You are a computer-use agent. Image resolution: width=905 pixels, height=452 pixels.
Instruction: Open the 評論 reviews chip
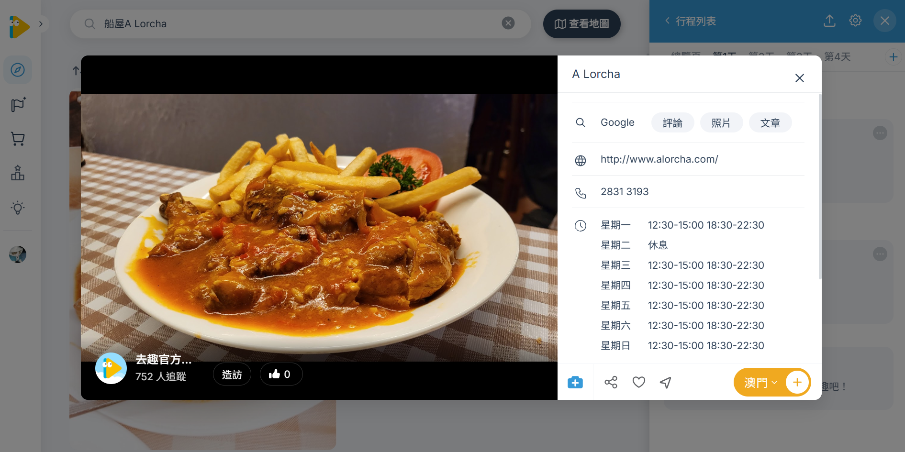point(672,123)
